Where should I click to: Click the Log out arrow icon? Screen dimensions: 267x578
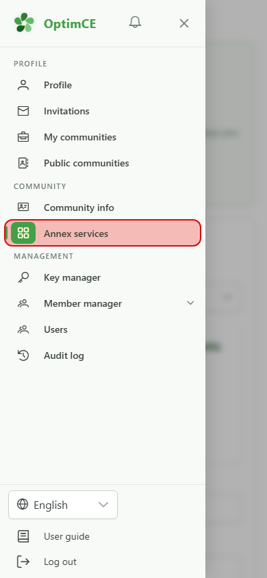(23, 562)
